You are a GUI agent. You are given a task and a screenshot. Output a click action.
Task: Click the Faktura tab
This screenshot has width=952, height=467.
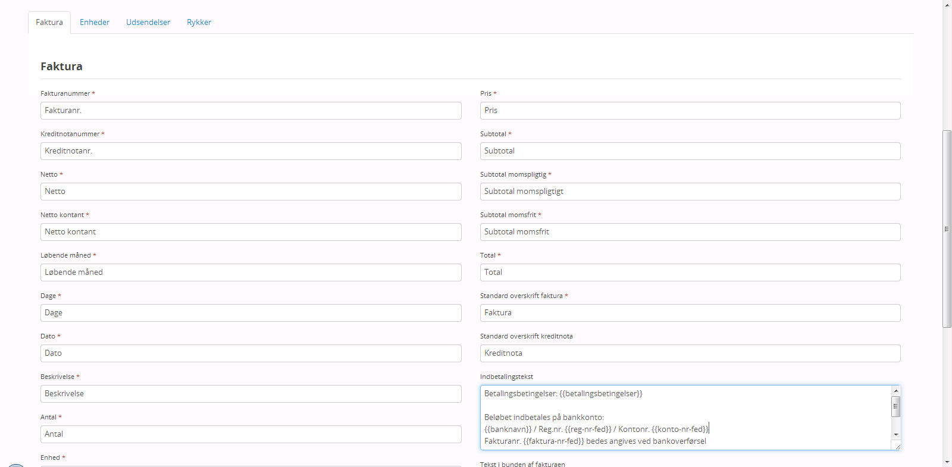click(x=49, y=23)
